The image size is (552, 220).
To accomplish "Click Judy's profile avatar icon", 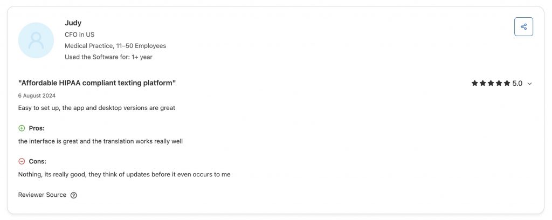I will (x=36, y=40).
